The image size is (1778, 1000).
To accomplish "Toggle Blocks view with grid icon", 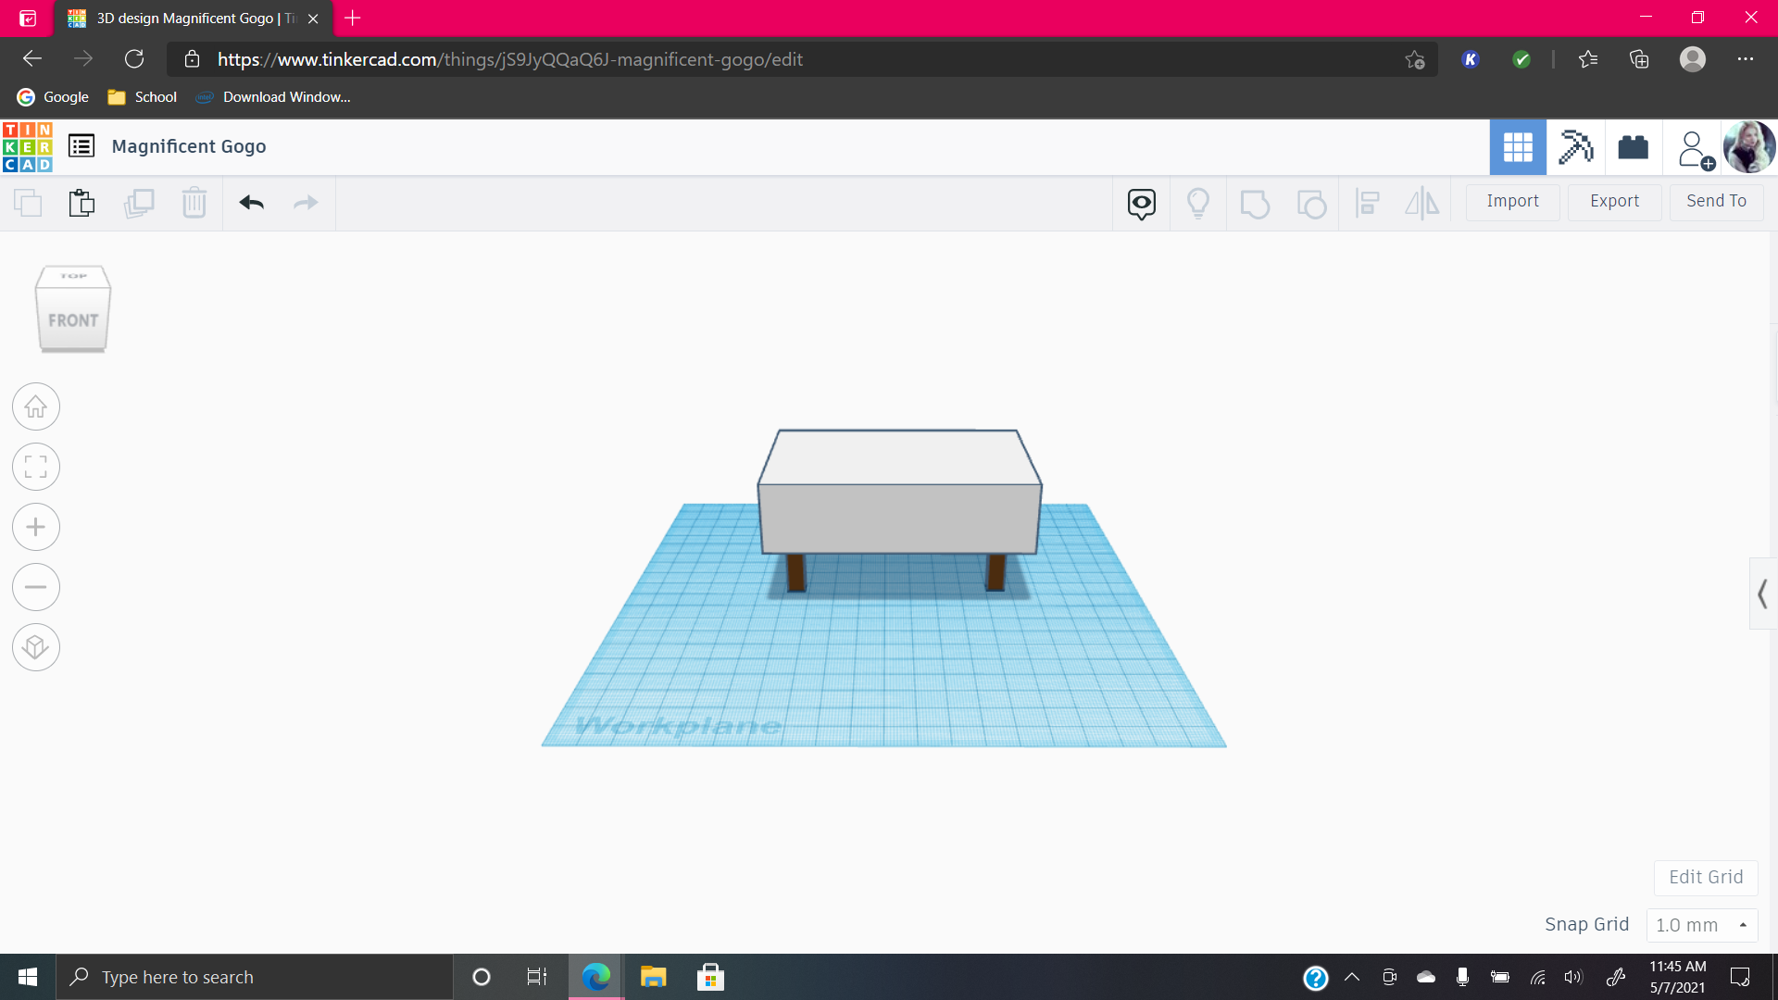I will pyautogui.click(x=1517, y=146).
